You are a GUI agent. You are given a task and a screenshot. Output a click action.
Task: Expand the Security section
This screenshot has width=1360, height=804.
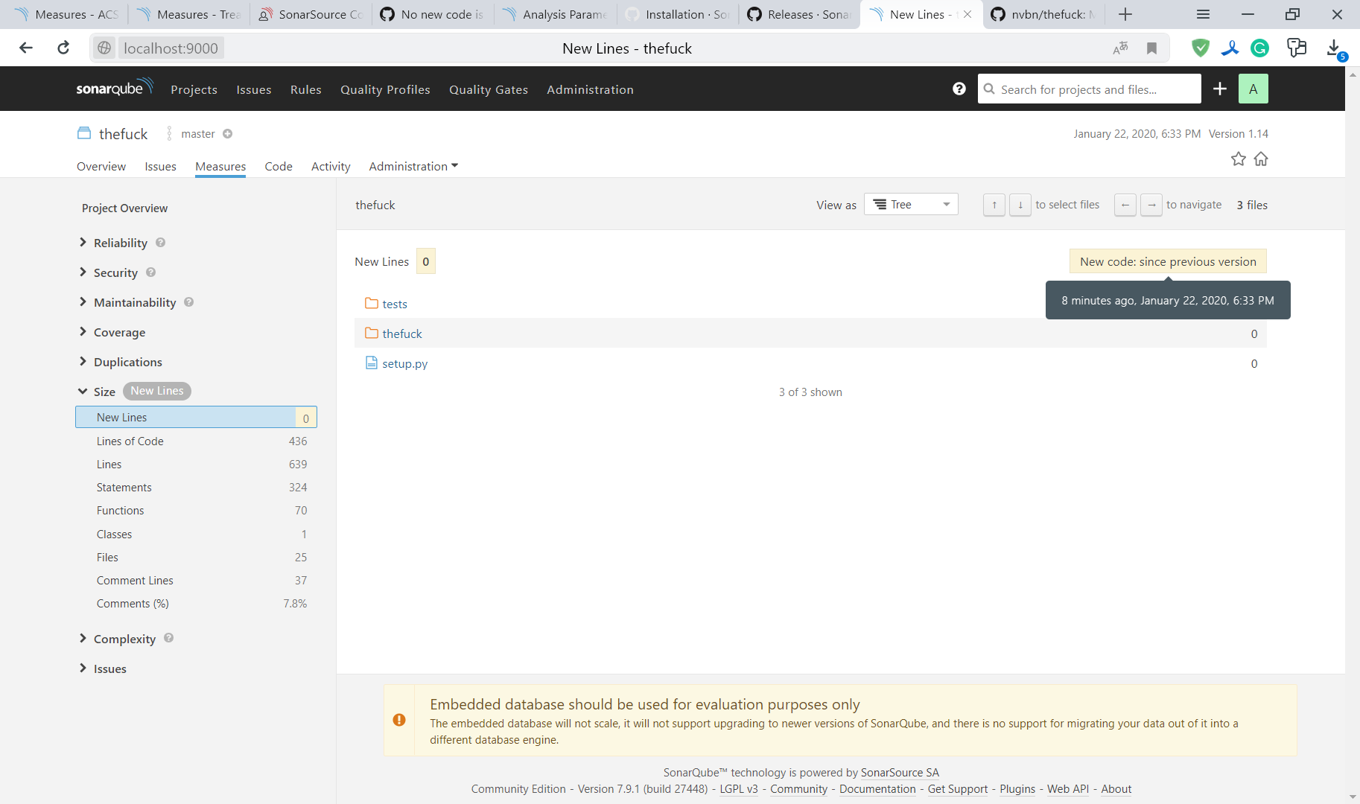(x=109, y=272)
